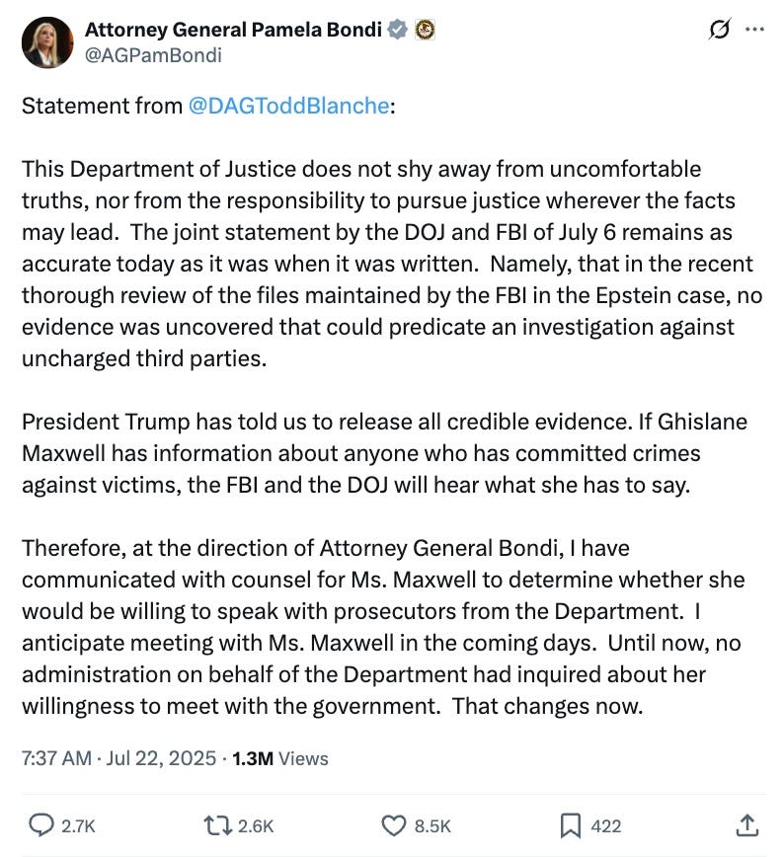Click the blue verified checkmark badge
Viewport: 784px width, 857px height.
[396, 29]
